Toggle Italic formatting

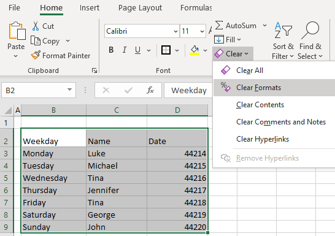[x=125, y=50]
